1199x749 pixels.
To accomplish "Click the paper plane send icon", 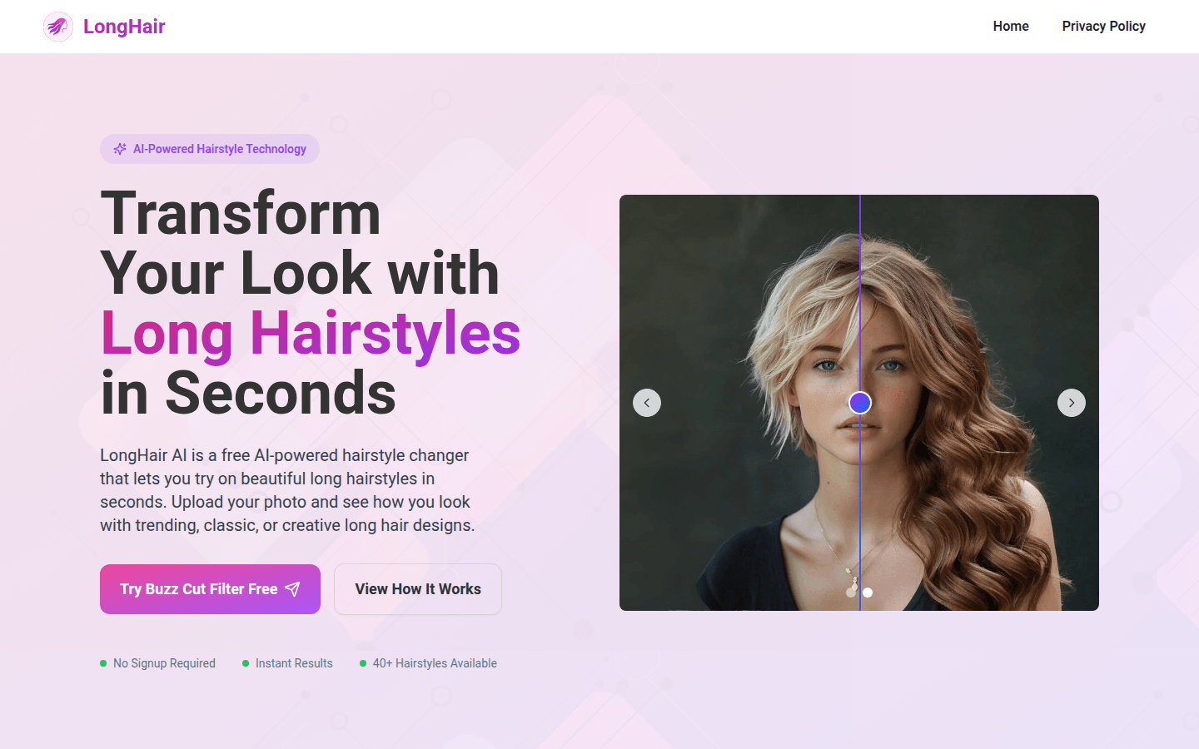I will coord(292,589).
